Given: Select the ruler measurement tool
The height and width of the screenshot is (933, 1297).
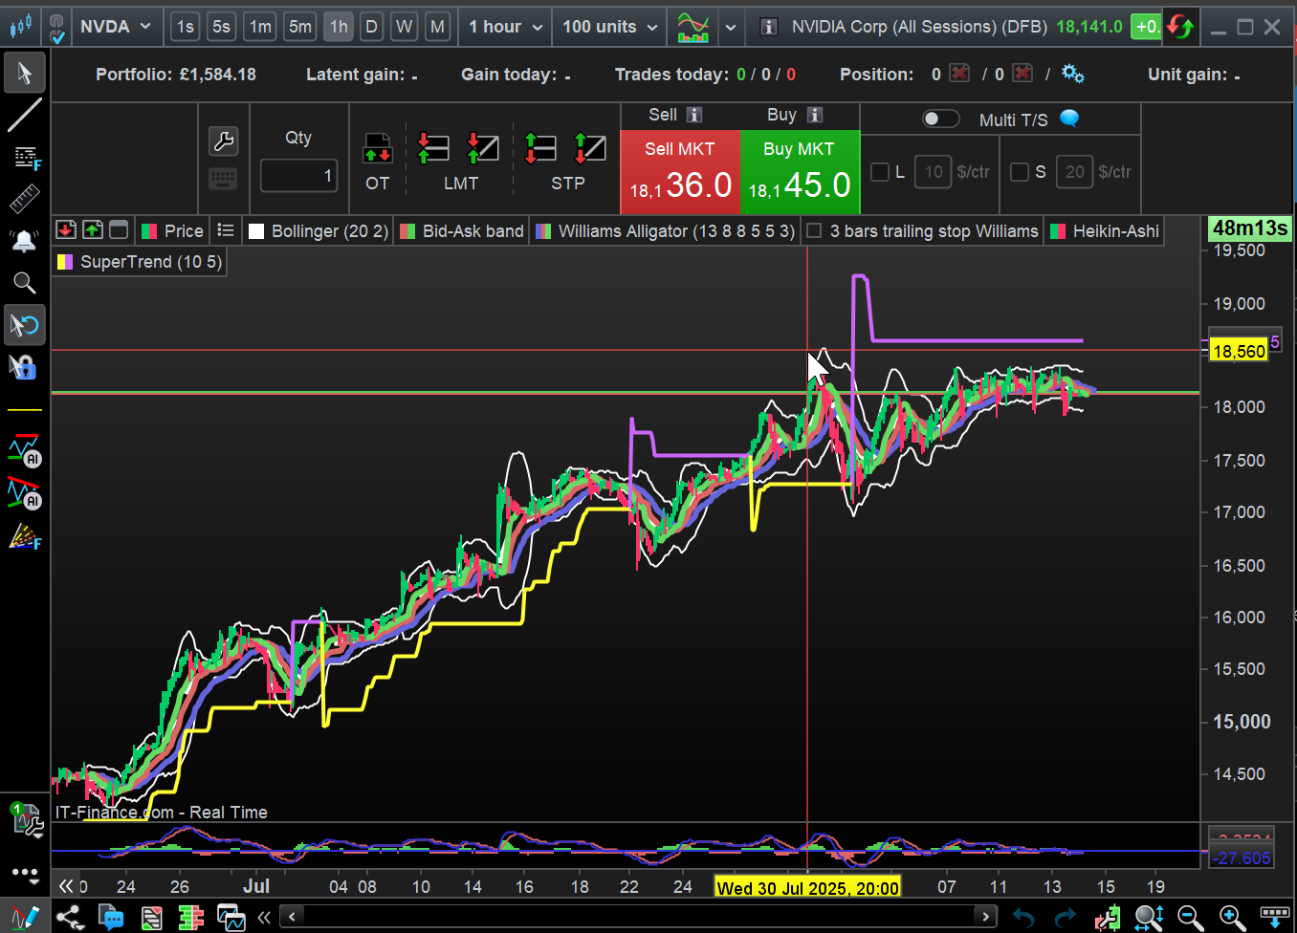Looking at the screenshot, I should 24,199.
